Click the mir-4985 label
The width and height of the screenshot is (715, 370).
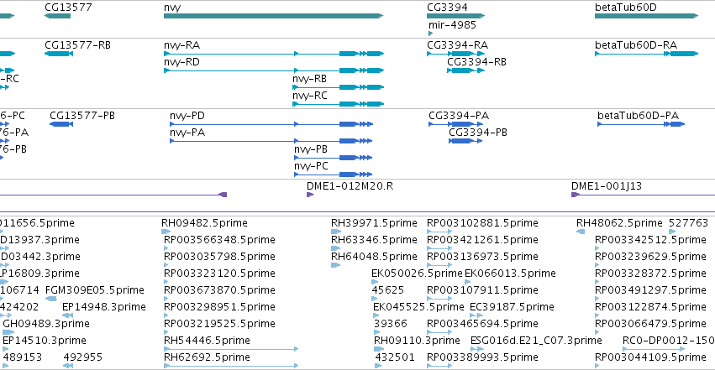tap(452, 25)
